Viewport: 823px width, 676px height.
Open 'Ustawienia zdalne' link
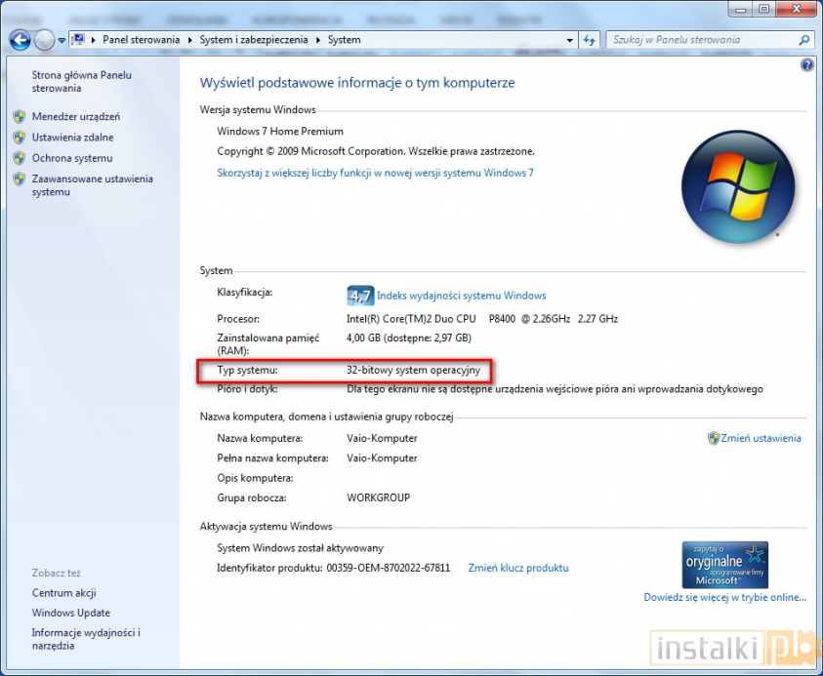(x=72, y=138)
